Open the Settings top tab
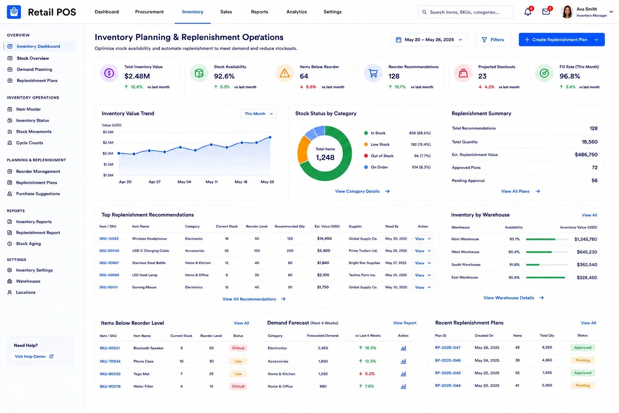This screenshot has width=619, height=413. [333, 12]
